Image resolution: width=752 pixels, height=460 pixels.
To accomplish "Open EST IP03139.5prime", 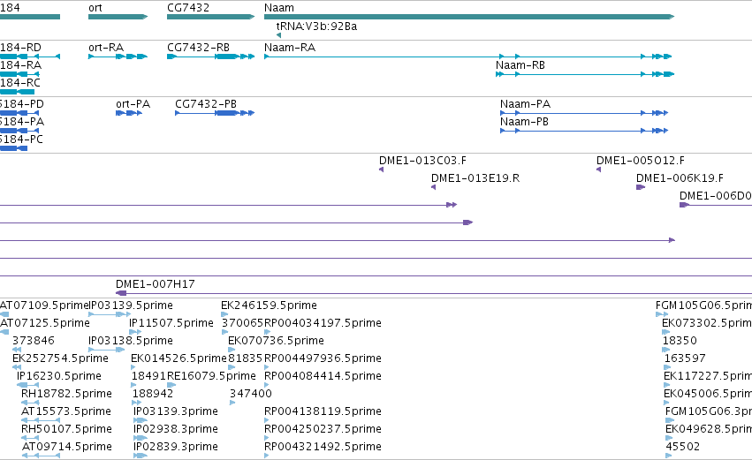I will pyautogui.click(x=131, y=305).
